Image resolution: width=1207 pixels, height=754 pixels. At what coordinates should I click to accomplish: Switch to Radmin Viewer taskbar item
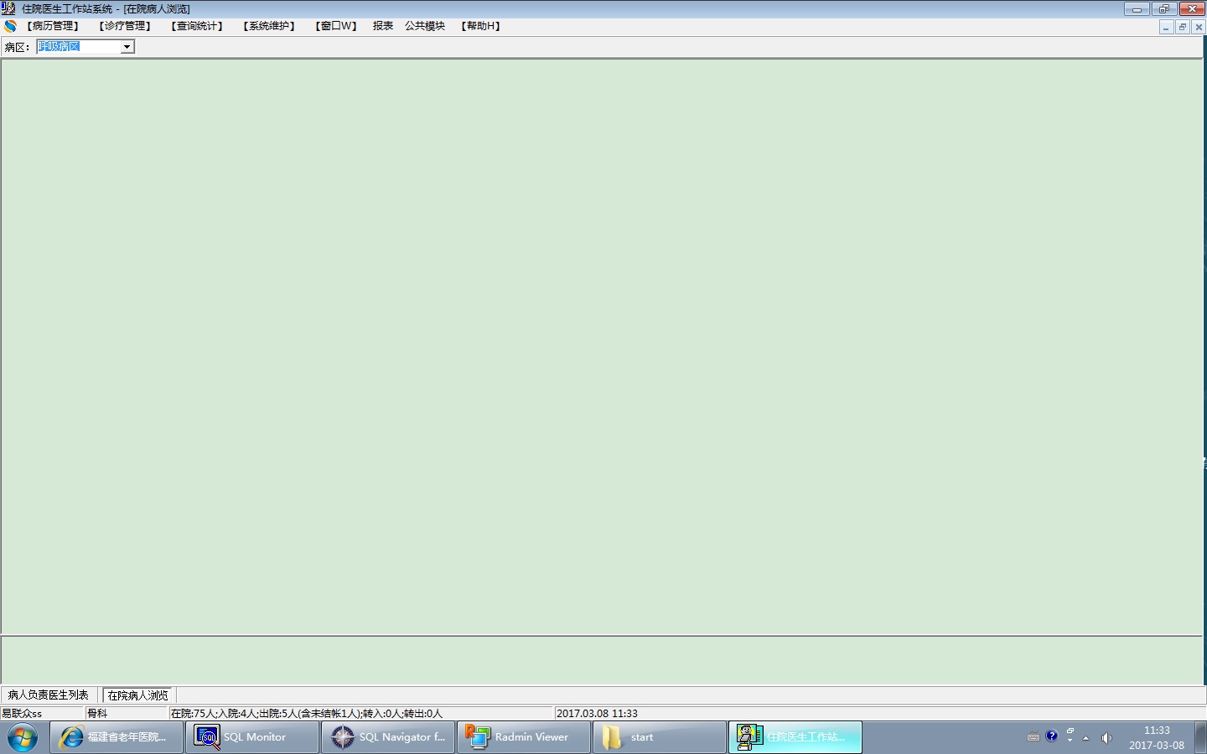(x=524, y=737)
